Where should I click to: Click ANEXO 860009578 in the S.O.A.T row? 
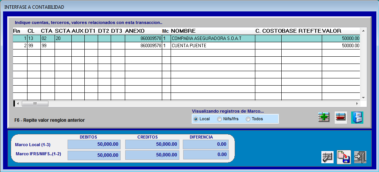[x=144, y=38]
